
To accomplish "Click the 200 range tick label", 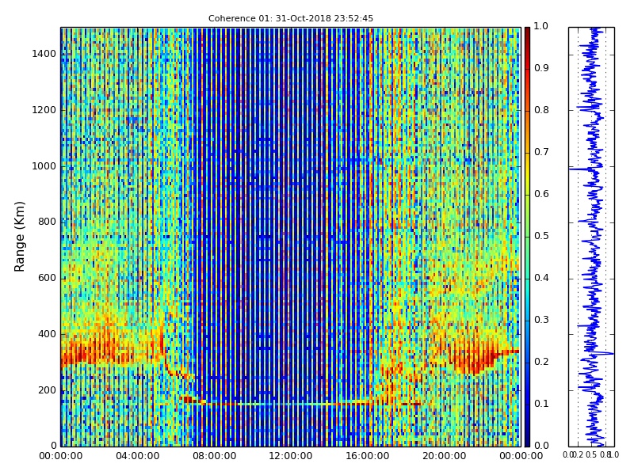I will (x=47, y=390).
